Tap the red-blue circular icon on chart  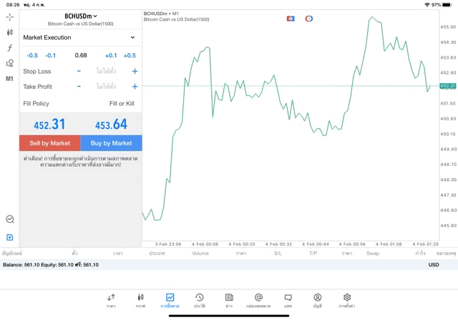point(309,19)
